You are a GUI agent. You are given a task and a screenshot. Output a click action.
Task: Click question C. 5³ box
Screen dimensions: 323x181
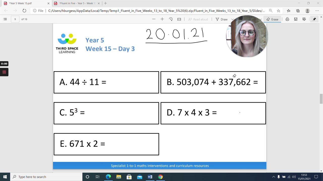coord(106,113)
